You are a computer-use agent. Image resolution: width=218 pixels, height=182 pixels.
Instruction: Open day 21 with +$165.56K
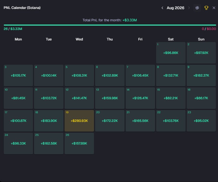pos(140,121)
